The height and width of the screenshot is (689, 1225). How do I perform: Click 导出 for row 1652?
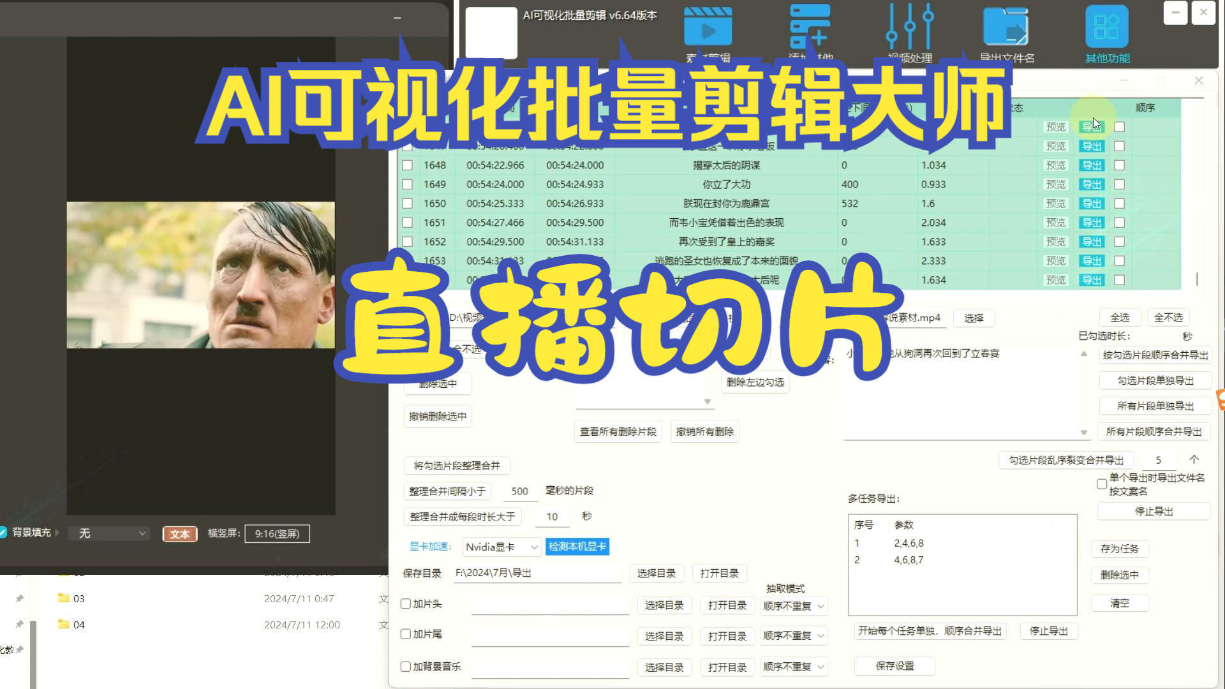click(1092, 242)
